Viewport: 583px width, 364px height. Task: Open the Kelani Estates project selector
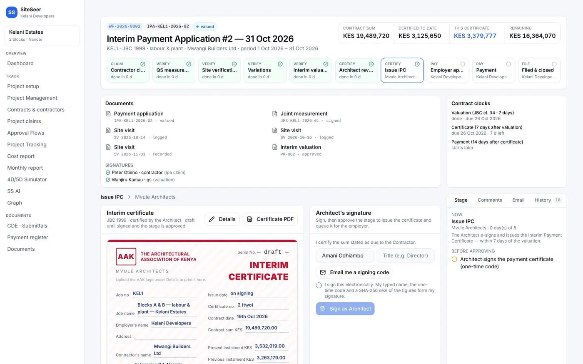[42, 35]
